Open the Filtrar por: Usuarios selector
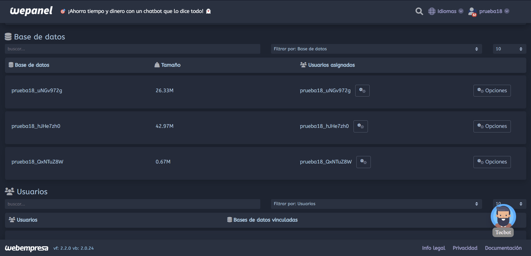The width and height of the screenshot is (531, 256). click(x=376, y=204)
